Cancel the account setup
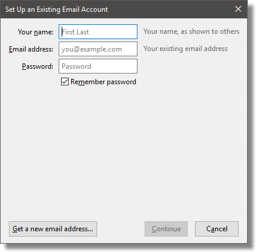 (x=217, y=229)
